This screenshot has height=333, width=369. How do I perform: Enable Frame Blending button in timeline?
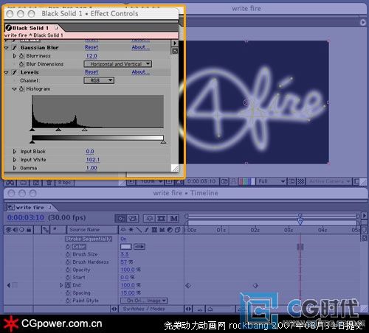coord(161,218)
